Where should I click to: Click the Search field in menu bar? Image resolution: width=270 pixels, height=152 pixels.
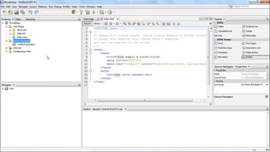(251, 7)
